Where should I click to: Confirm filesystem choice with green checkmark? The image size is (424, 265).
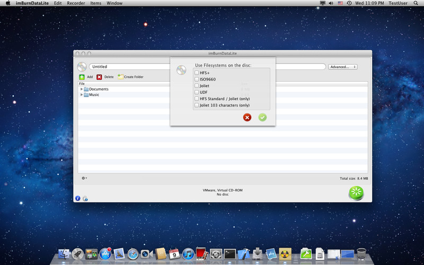pos(262,117)
